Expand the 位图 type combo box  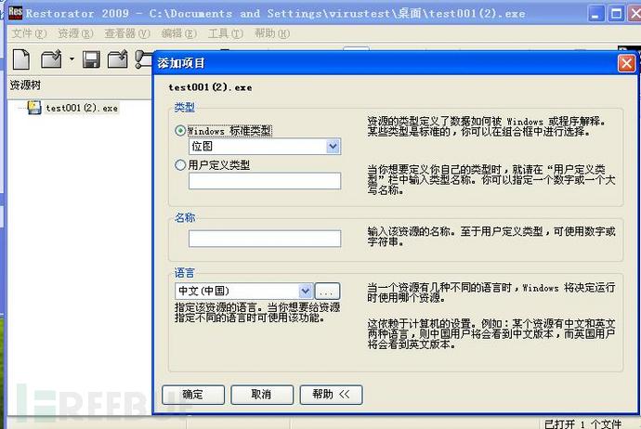point(334,147)
